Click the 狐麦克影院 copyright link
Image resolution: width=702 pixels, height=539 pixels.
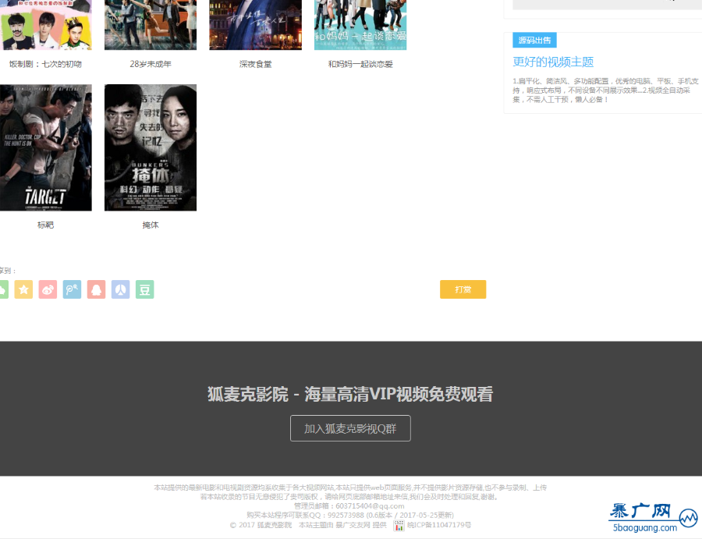[274, 525]
